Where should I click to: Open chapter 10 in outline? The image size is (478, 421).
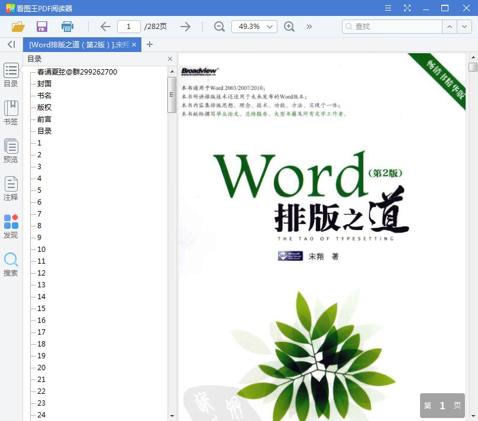41,249
